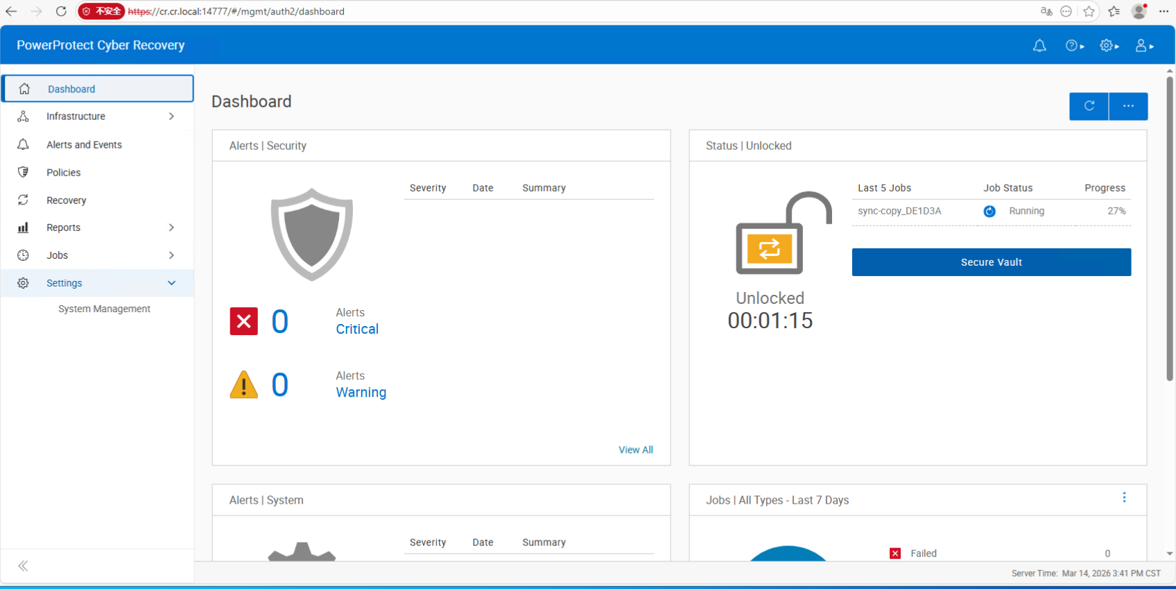Open browser ellipsis settings menu
Image resolution: width=1176 pixels, height=589 pixels.
point(1164,11)
